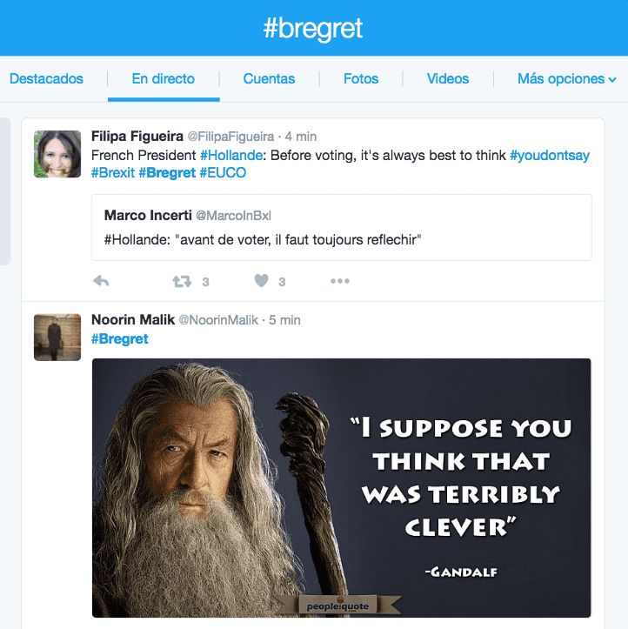This screenshot has width=628, height=629.
Task: Retweet Filipa Figueira's Hollande tweet
Action: tap(182, 281)
